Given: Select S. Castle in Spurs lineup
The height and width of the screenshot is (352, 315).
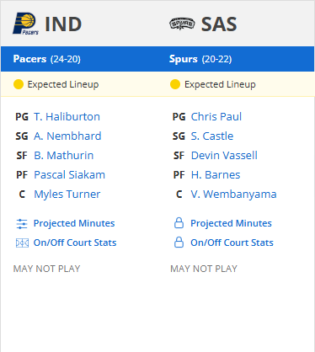Looking at the screenshot, I should tap(212, 136).
